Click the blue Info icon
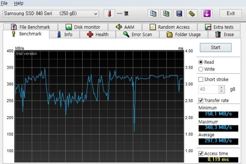Screen dimensions: 246x164 click(59, 34)
